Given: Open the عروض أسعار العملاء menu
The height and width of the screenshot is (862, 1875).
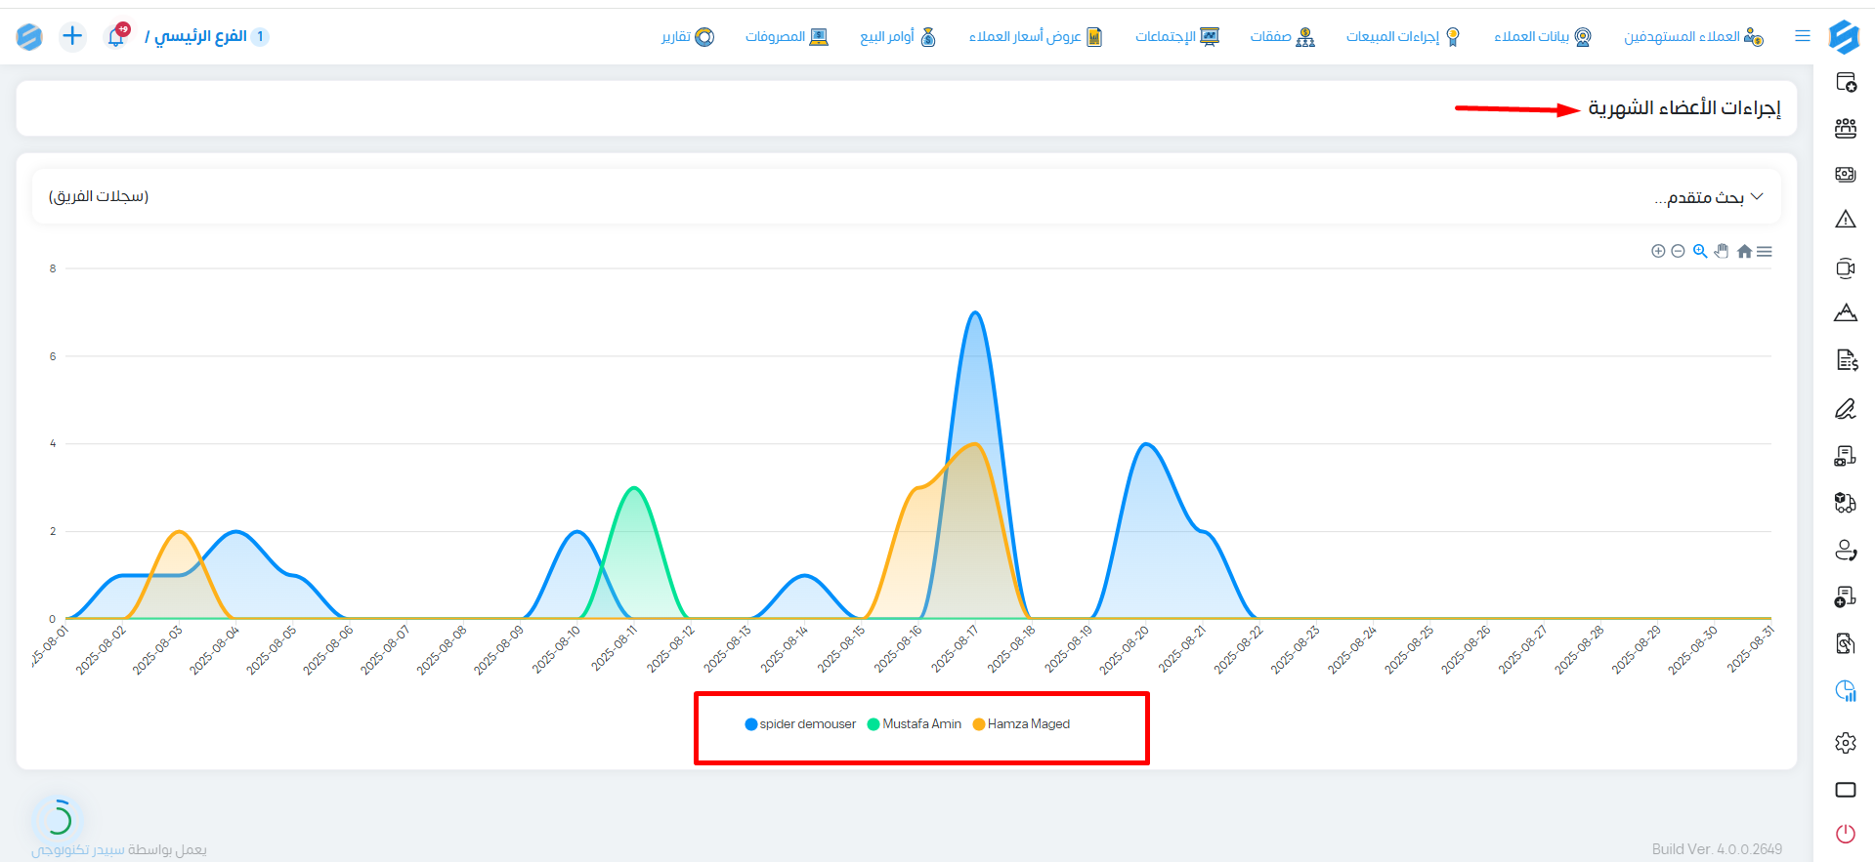Looking at the screenshot, I should pos(1036,36).
